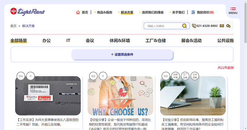Click the 办公 tag on the Why Choose Us card
Image resolution: width=247 pixels, height=130 pixels.
(93, 76)
